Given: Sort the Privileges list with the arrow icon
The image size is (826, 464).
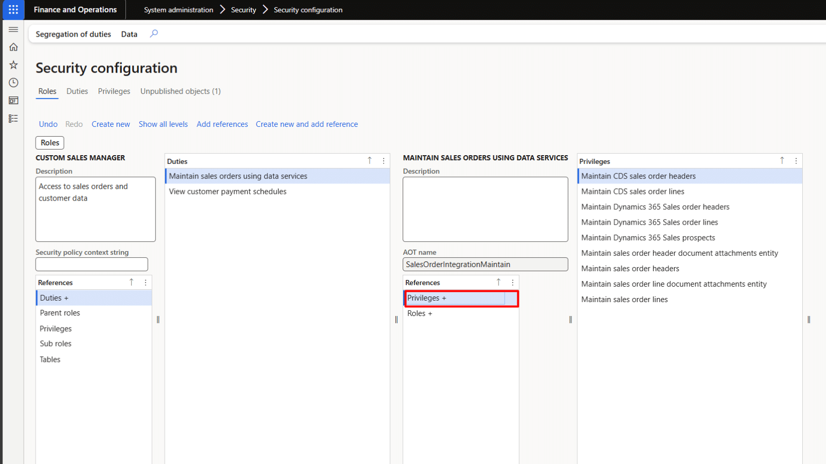Looking at the screenshot, I should [x=782, y=160].
